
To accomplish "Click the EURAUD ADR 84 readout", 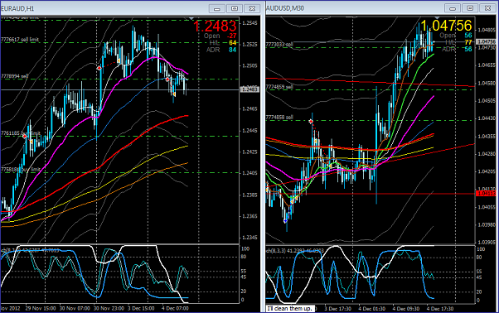I will 221,50.
